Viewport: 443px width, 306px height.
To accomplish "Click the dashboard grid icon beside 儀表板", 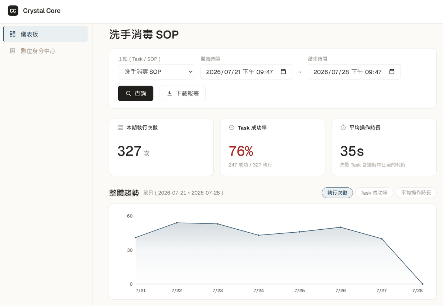I will (13, 34).
